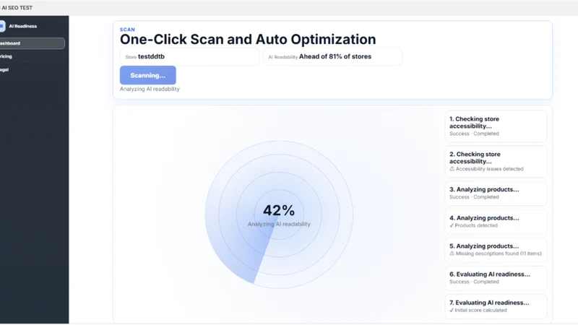Select step 6 Evaluating AI readiness card
578x325 pixels.
(x=496, y=278)
